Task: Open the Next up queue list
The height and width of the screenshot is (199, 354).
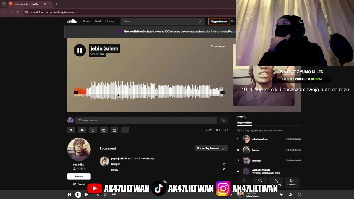Action: [300, 195]
